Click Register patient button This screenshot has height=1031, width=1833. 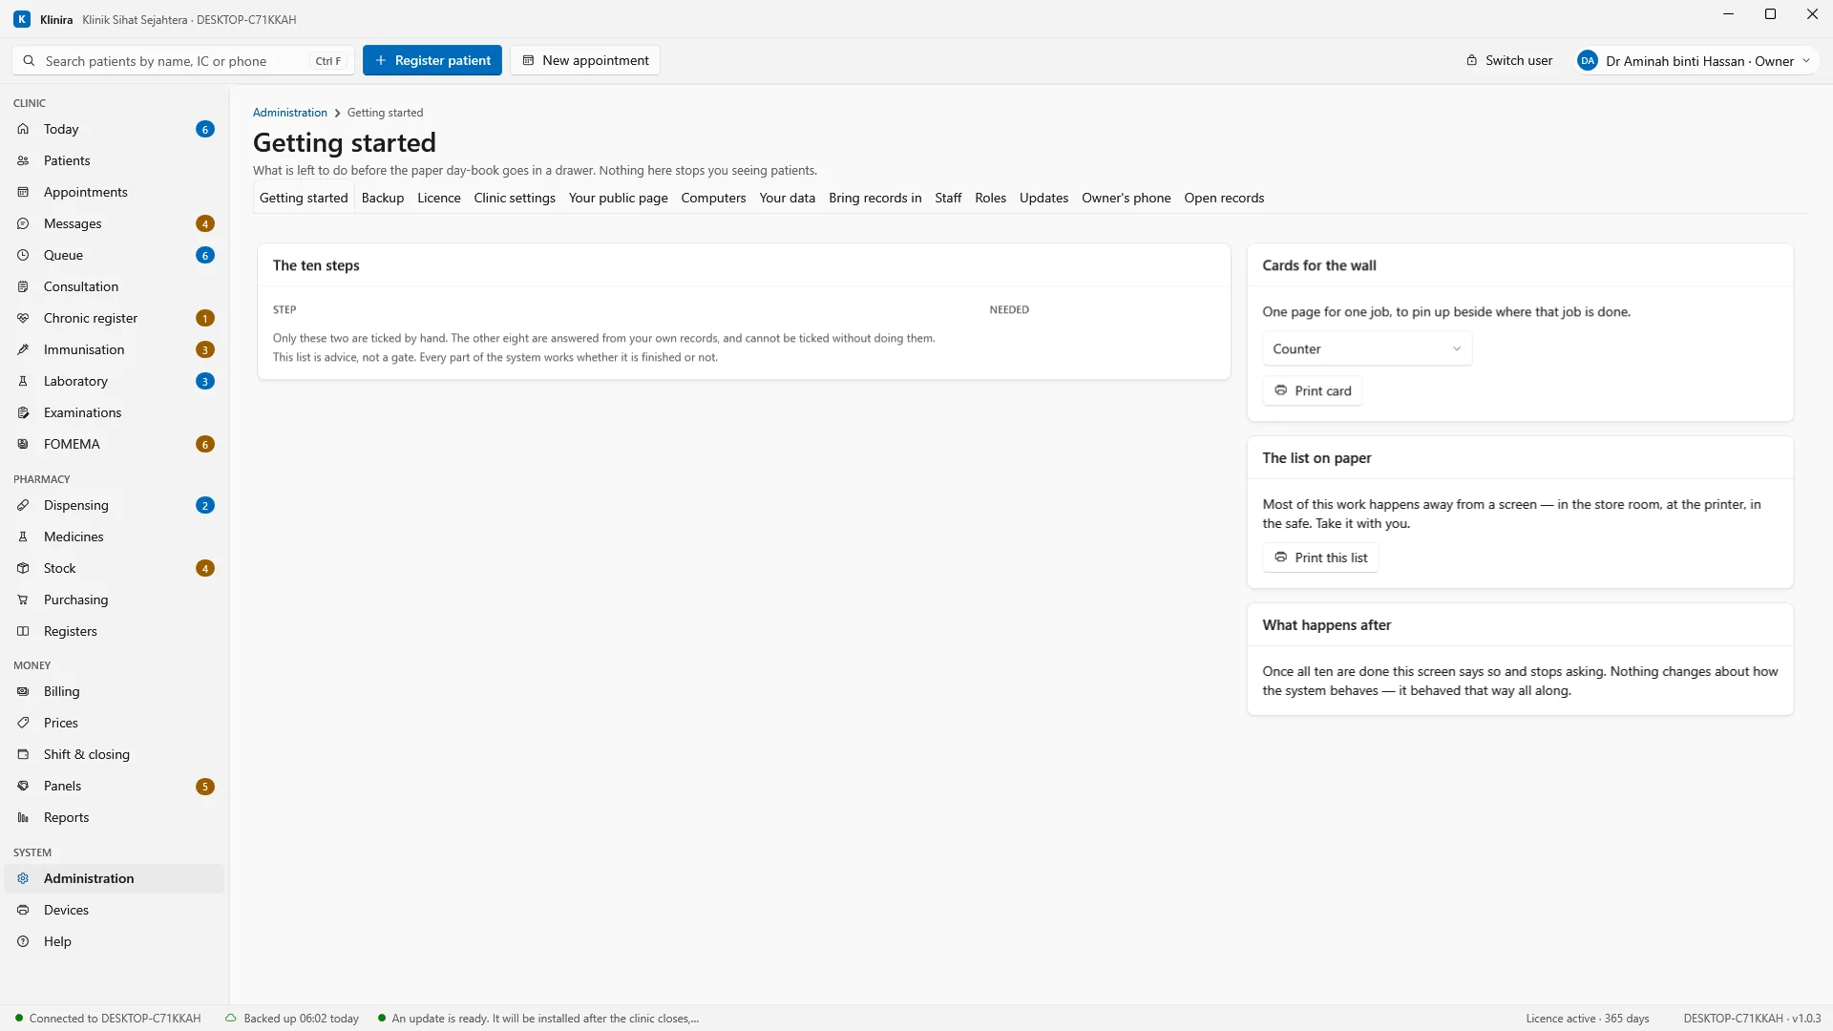(x=432, y=60)
